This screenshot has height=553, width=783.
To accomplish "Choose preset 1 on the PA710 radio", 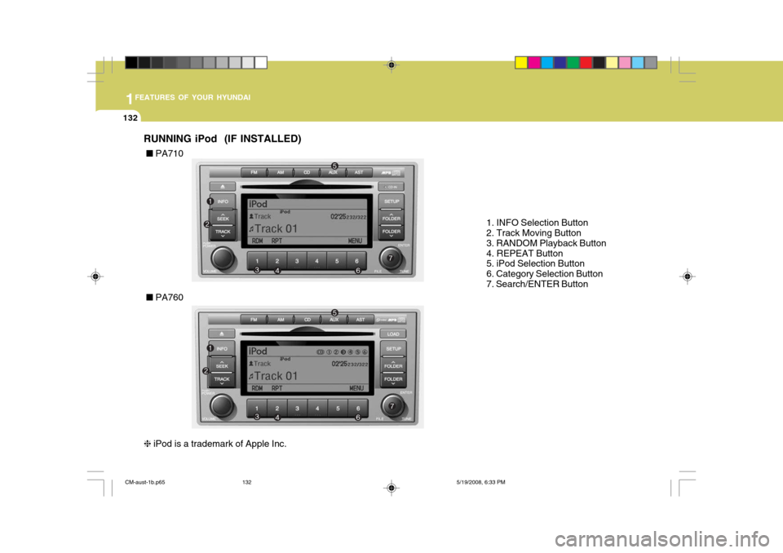I will pos(257,261).
